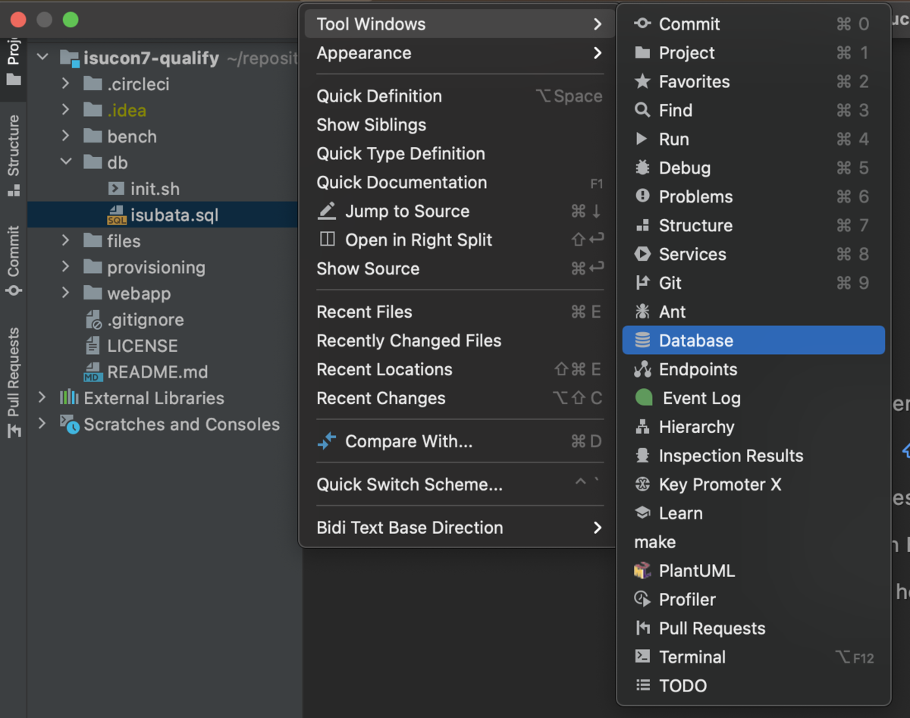This screenshot has width=910, height=718.
Task: Click the Endpoints icon
Action: tap(642, 369)
